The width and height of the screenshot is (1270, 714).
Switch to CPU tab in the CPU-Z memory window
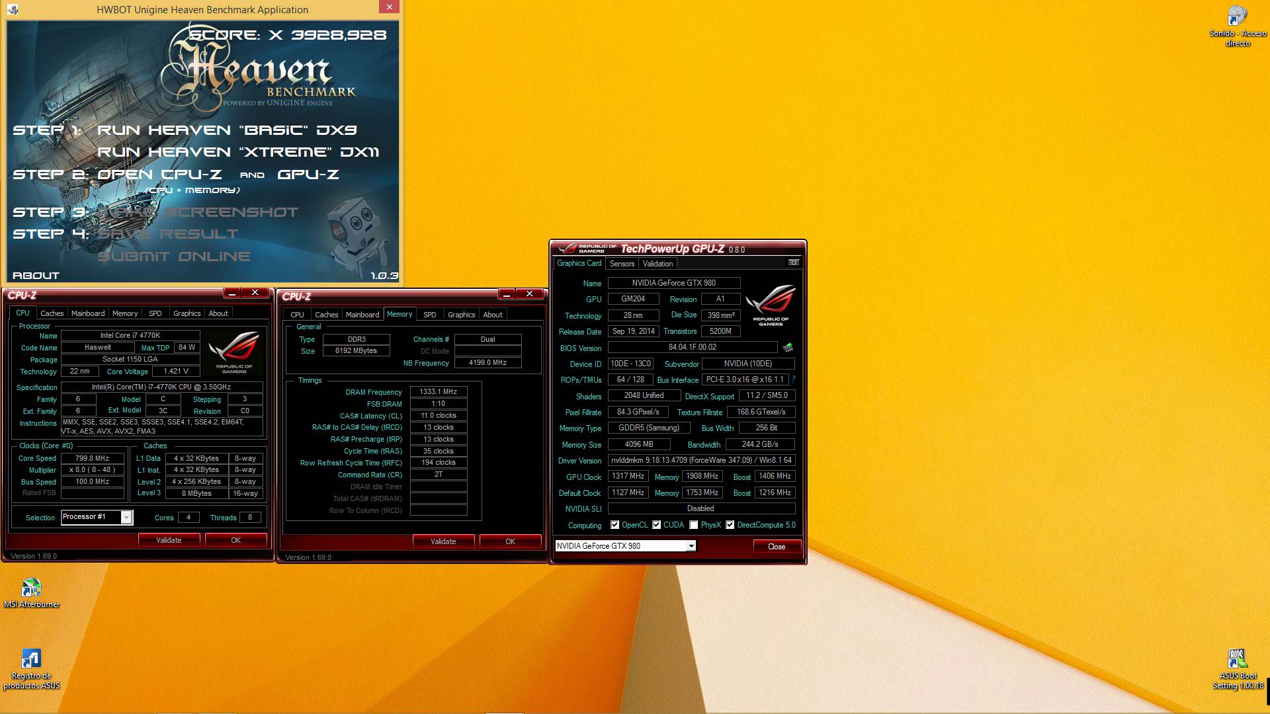point(297,315)
